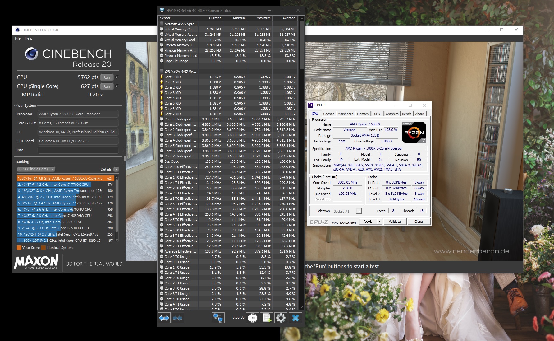Switch to the Mainboard tab in CPU-Z
This screenshot has height=341, width=554.
coord(346,114)
